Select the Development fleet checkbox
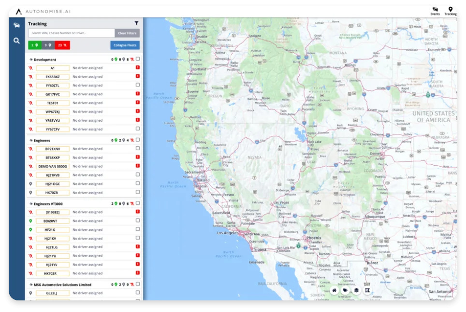Image resolution: width=466 pixels, height=312 pixels. click(x=138, y=59)
